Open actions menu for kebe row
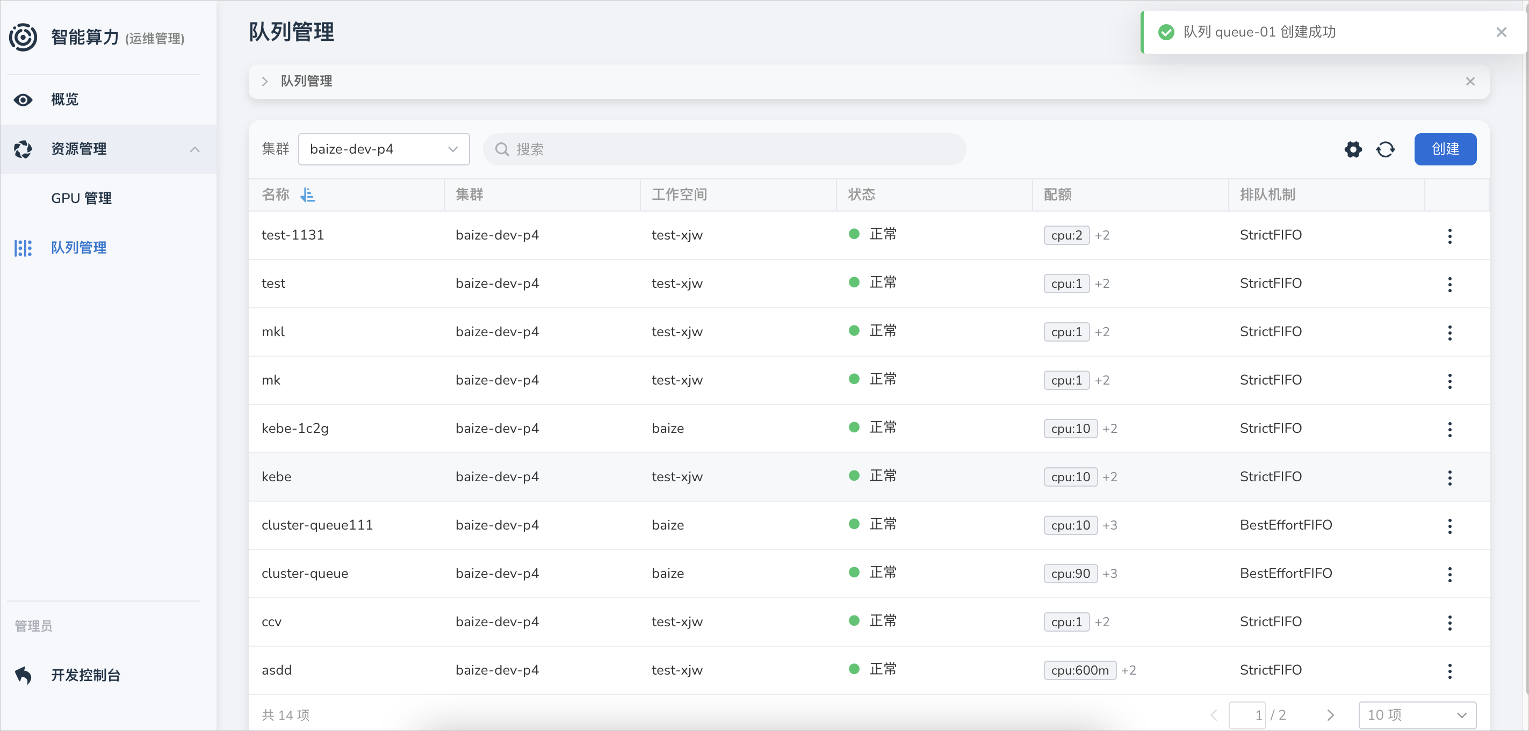1529x731 pixels. click(x=1449, y=477)
